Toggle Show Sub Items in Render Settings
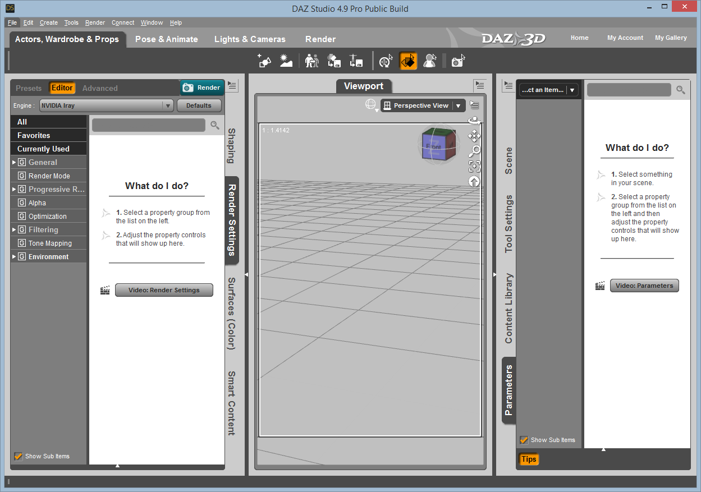The image size is (701, 492). point(18,456)
